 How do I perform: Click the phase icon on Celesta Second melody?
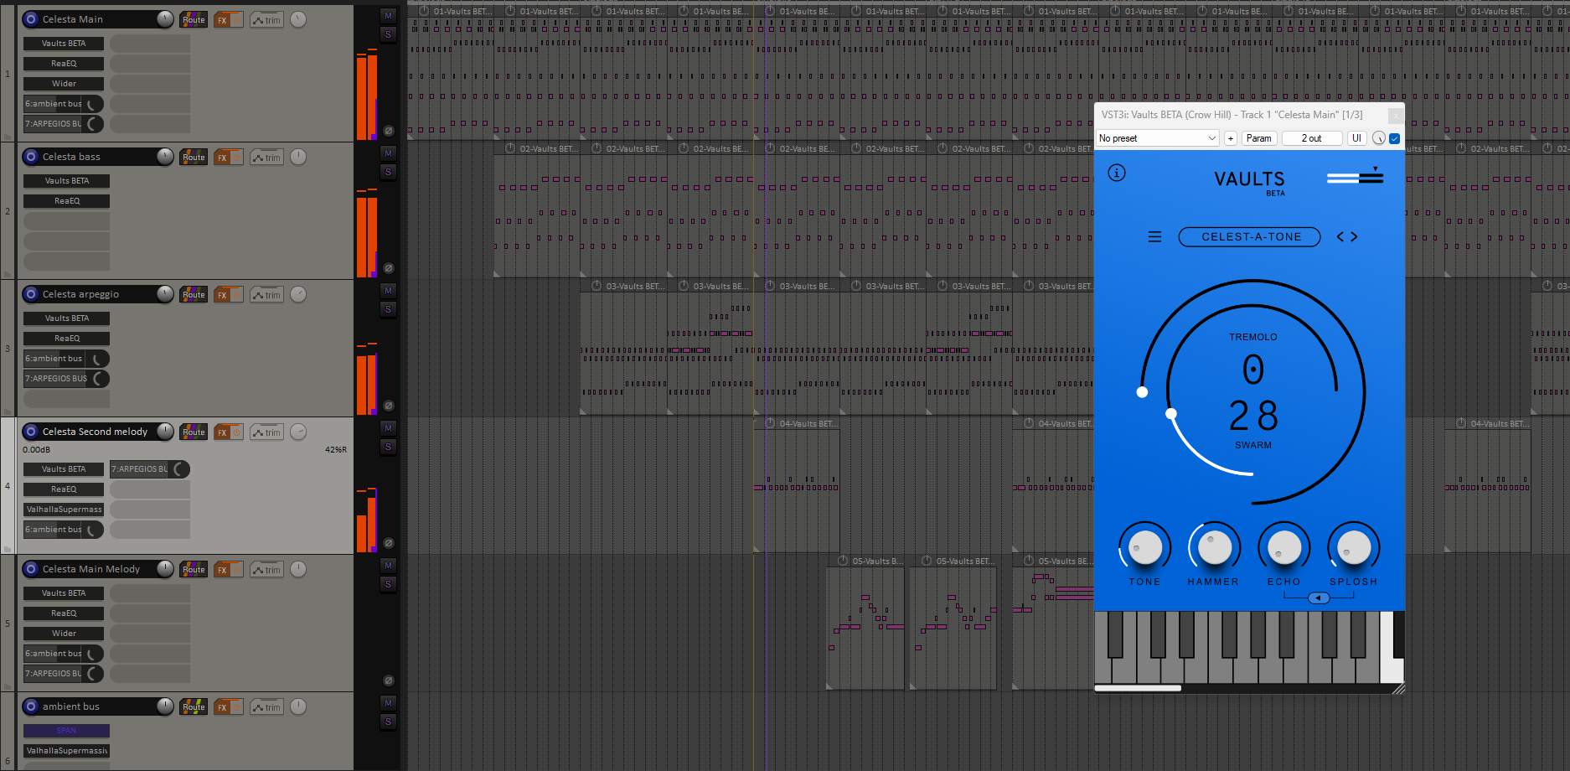tap(388, 543)
